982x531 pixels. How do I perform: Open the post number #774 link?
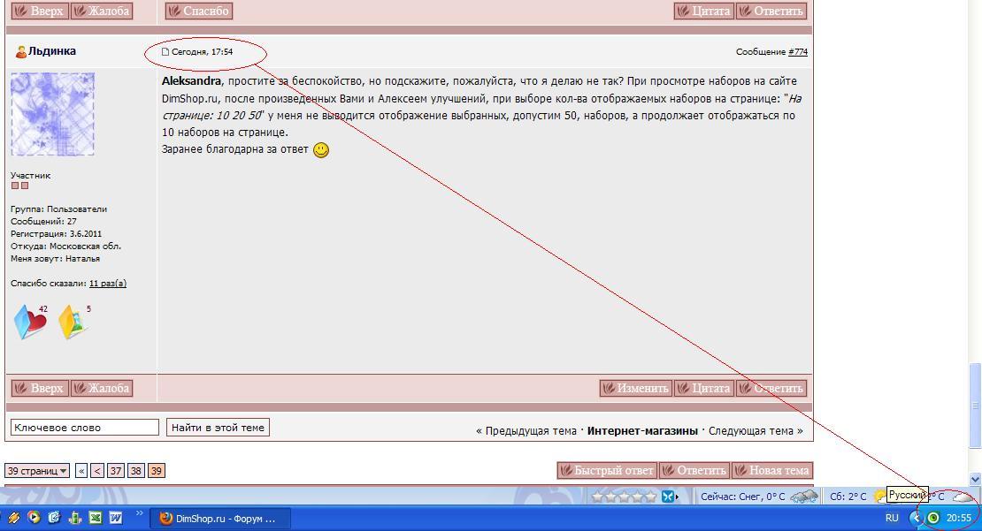click(x=797, y=52)
